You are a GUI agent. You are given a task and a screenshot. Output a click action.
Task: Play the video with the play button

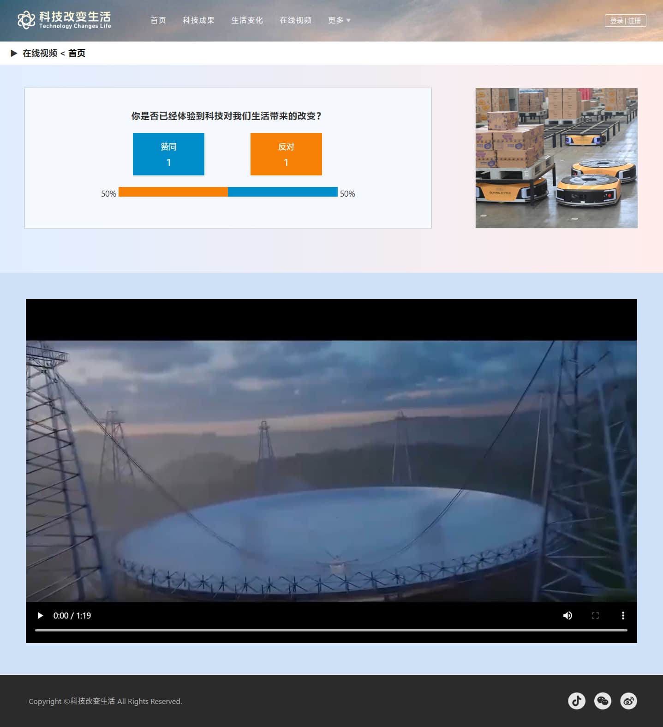click(40, 615)
